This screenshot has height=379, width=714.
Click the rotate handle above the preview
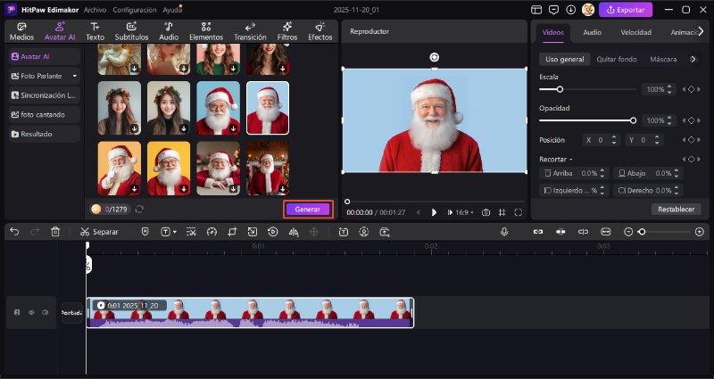tap(435, 57)
